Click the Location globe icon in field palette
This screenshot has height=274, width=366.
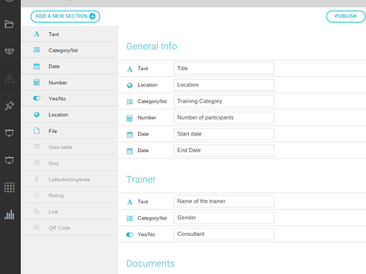[x=37, y=115]
